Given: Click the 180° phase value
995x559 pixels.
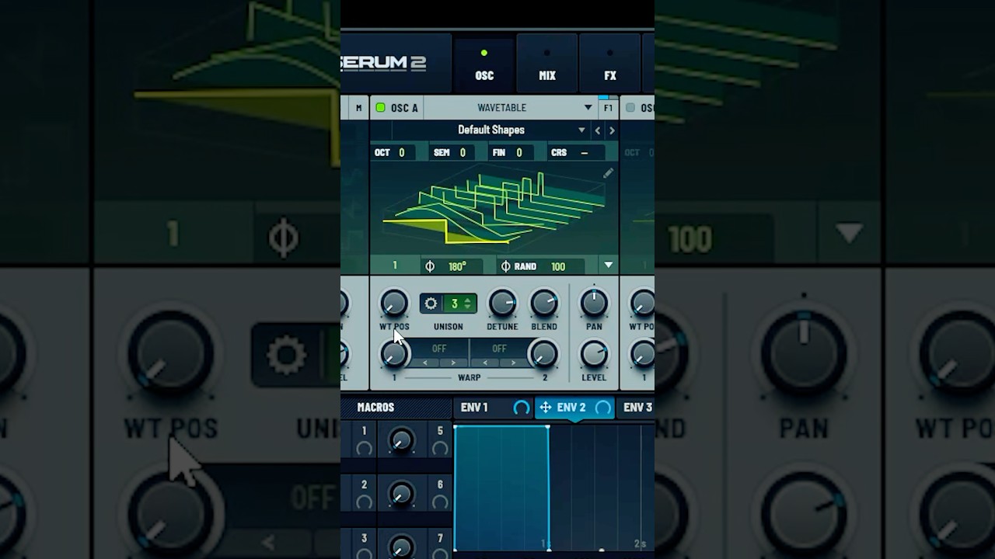Looking at the screenshot, I should pyautogui.click(x=457, y=266).
